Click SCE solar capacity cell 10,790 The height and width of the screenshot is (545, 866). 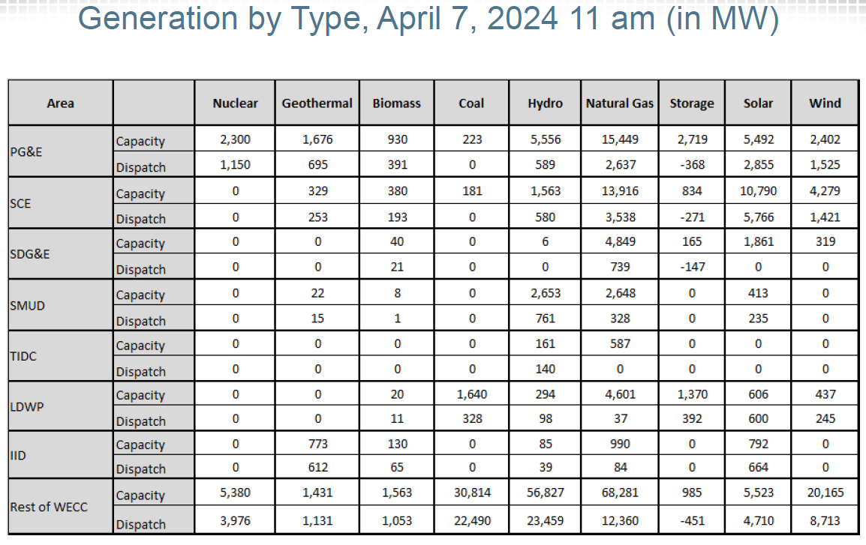(758, 191)
